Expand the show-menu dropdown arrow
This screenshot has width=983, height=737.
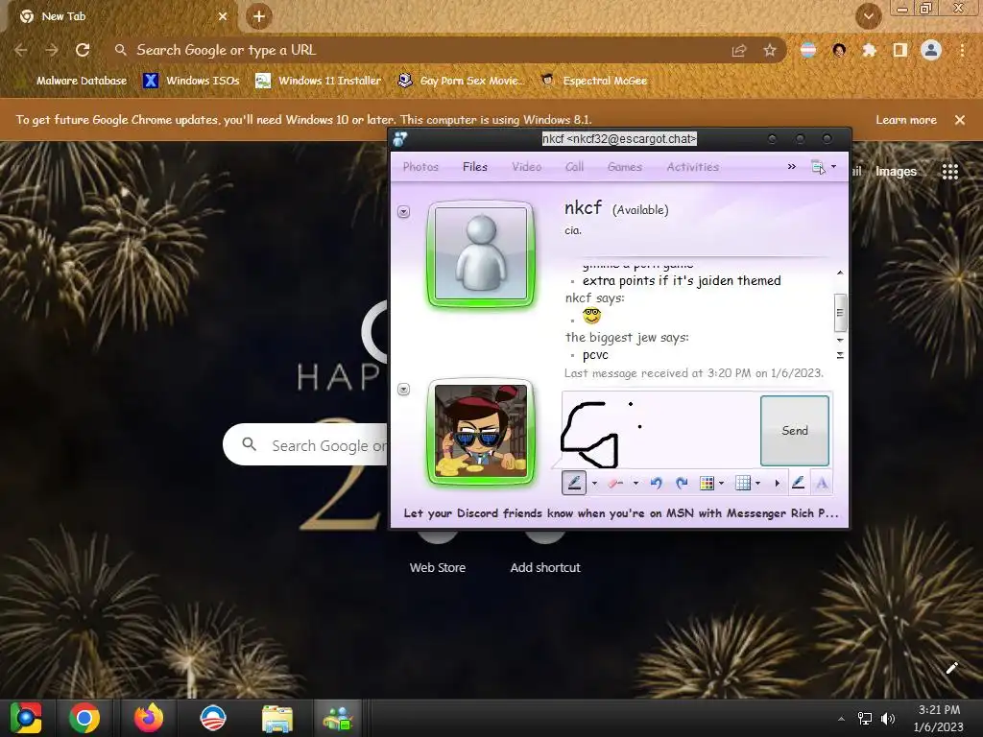pyautogui.click(x=834, y=167)
